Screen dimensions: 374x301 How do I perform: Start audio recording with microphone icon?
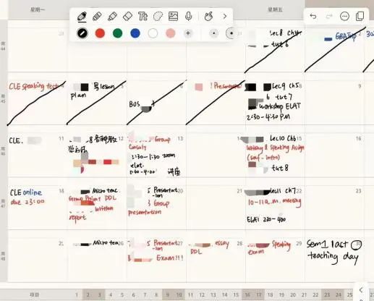click(188, 17)
